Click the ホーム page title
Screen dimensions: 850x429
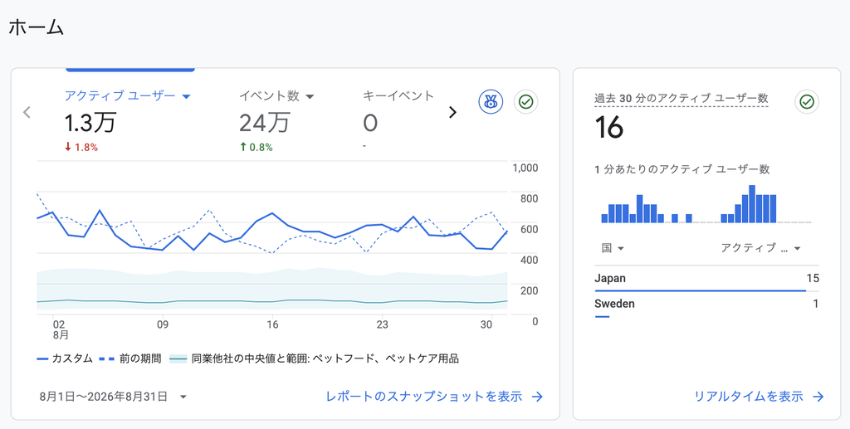(37, 27)
